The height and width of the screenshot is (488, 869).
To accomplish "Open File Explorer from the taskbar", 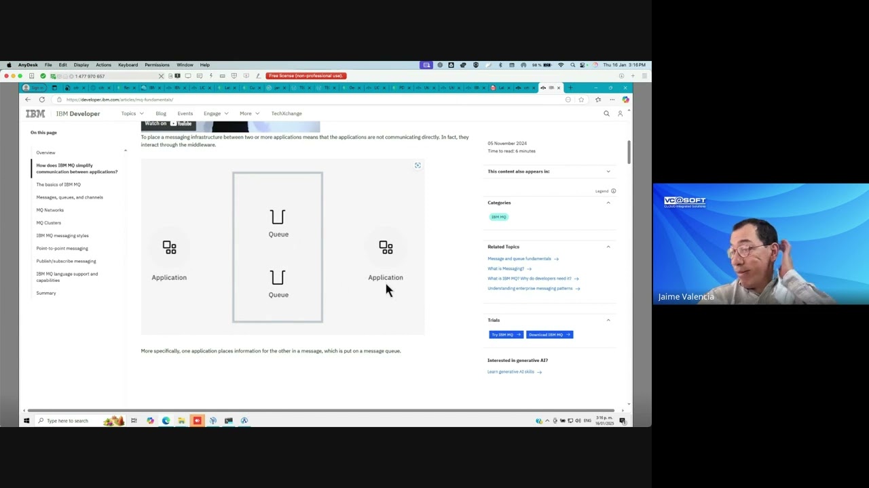I will [181, 421].
